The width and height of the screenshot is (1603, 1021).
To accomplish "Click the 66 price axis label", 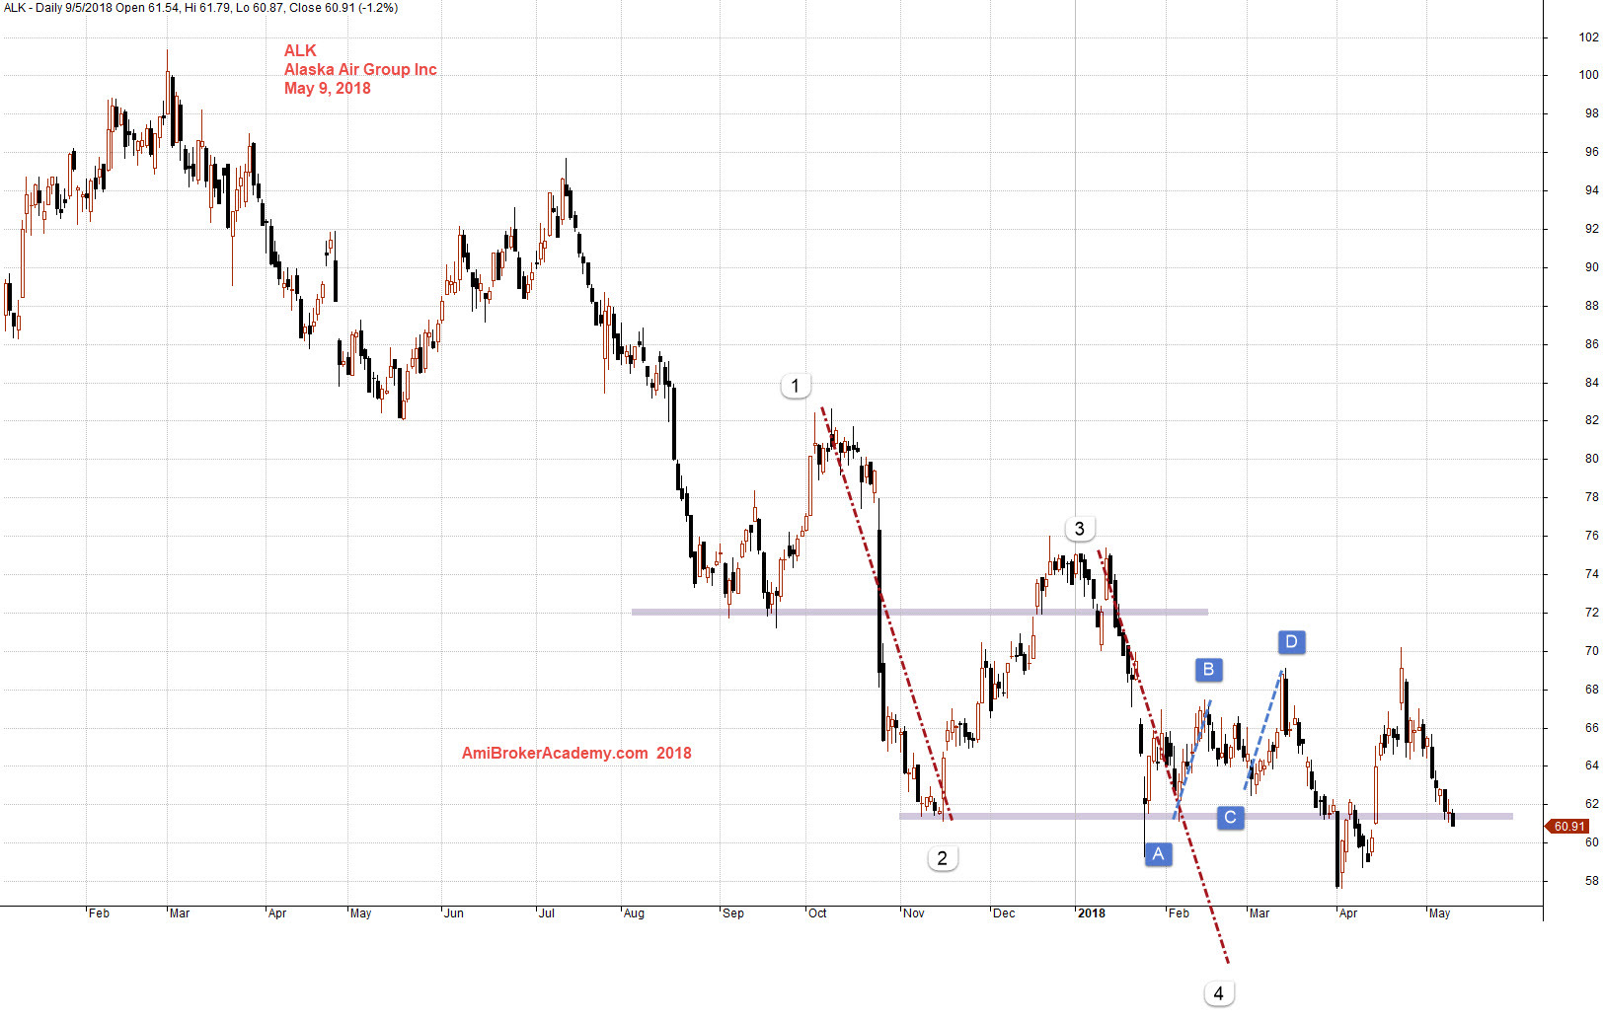I will pos(1592,728).
